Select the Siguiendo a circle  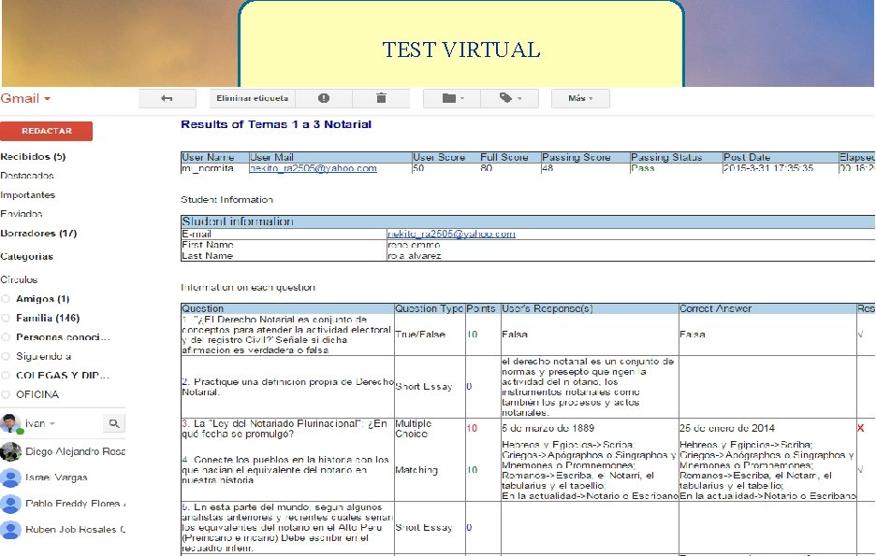[44, 356]
